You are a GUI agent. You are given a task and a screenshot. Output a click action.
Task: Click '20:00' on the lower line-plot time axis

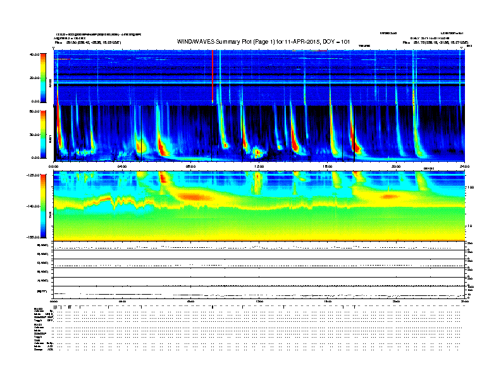[x=396, y=301]
